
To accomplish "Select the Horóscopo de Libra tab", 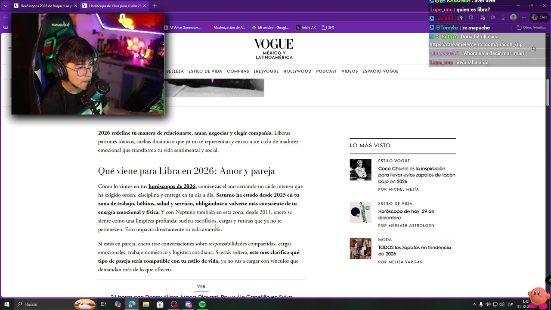I will [x=114, y=6].
